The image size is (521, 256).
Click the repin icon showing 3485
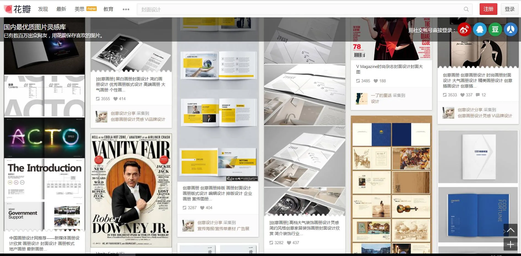[358, 81]
